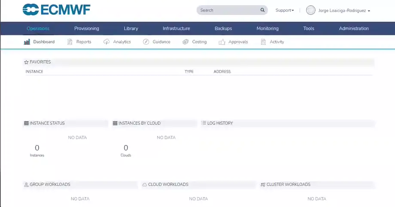Screen dimensions: 395x207
Task: Click the Reports document icon
Action: (x=70, y=42)
